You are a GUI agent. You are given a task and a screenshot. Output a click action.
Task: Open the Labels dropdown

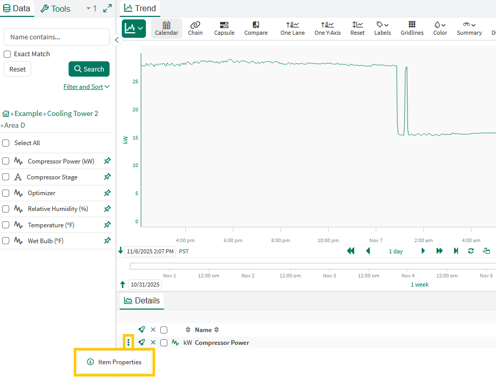point(382,28)
